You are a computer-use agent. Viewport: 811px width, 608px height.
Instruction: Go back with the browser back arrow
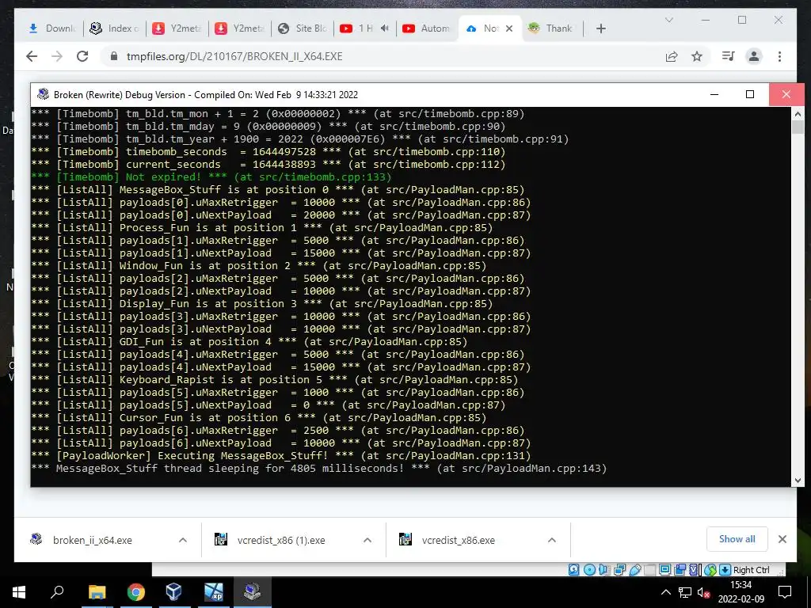click(x=32, y=56)
